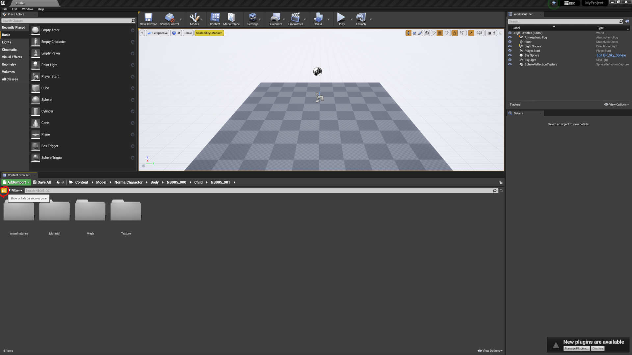Open the Modes toolbar button
This screenshot has width=632, height=355.
[194, 19]
